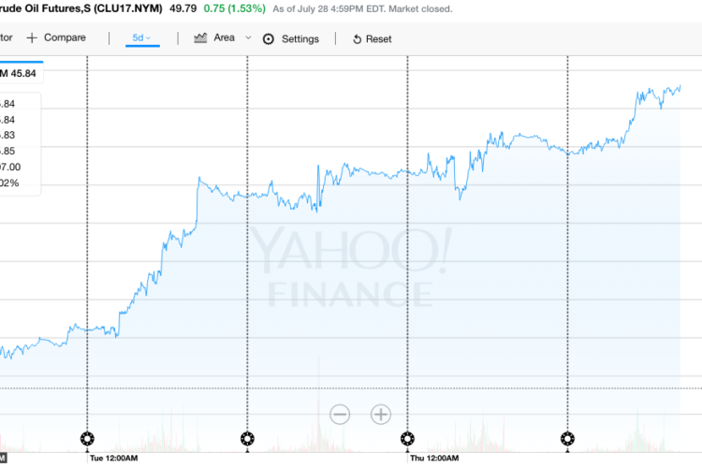This screenshot has height=468, width=702.
Task: Click the Settings text label
Action: click(x=300, y=39)
